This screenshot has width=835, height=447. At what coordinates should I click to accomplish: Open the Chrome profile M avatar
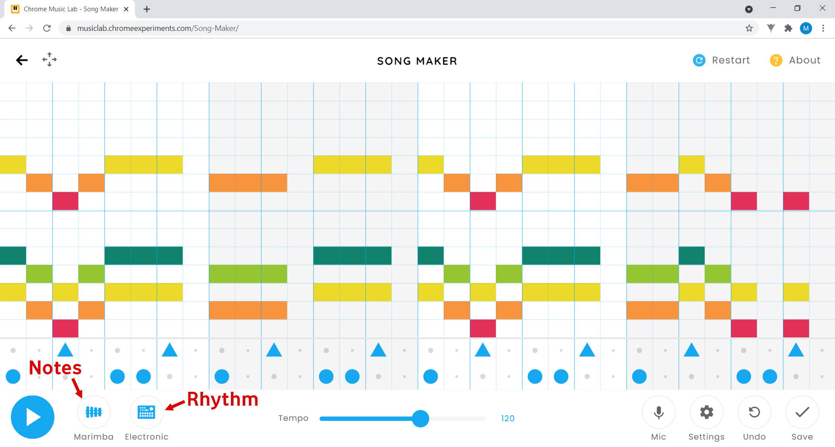(806, 28)
